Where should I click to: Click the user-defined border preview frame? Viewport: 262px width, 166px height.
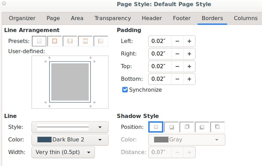click(70, 82)
